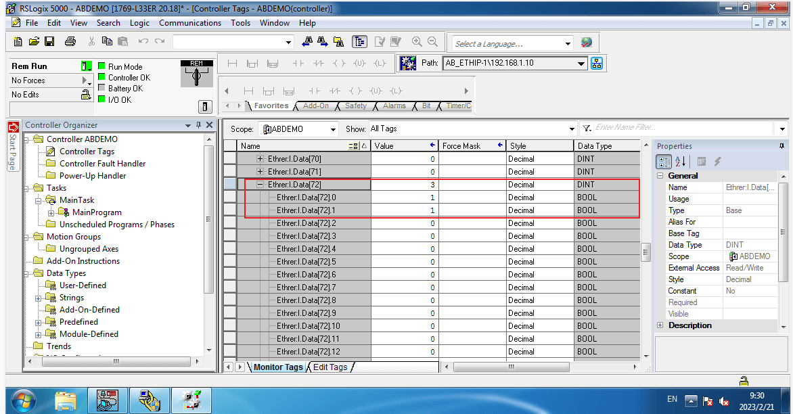Toggle the Categorized view in Properties panel
This screenshot has height=414, width=793.
(x=664, y=162)
